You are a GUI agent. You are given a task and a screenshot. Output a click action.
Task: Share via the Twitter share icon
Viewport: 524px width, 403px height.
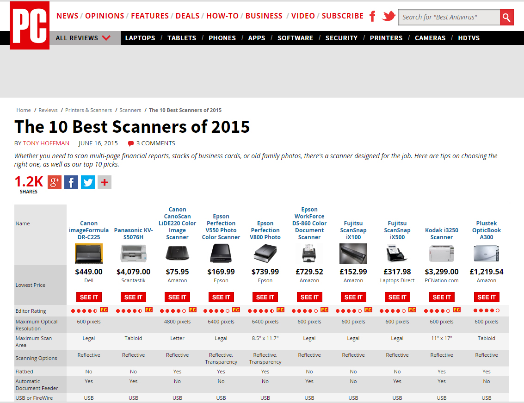coord(88,182)
